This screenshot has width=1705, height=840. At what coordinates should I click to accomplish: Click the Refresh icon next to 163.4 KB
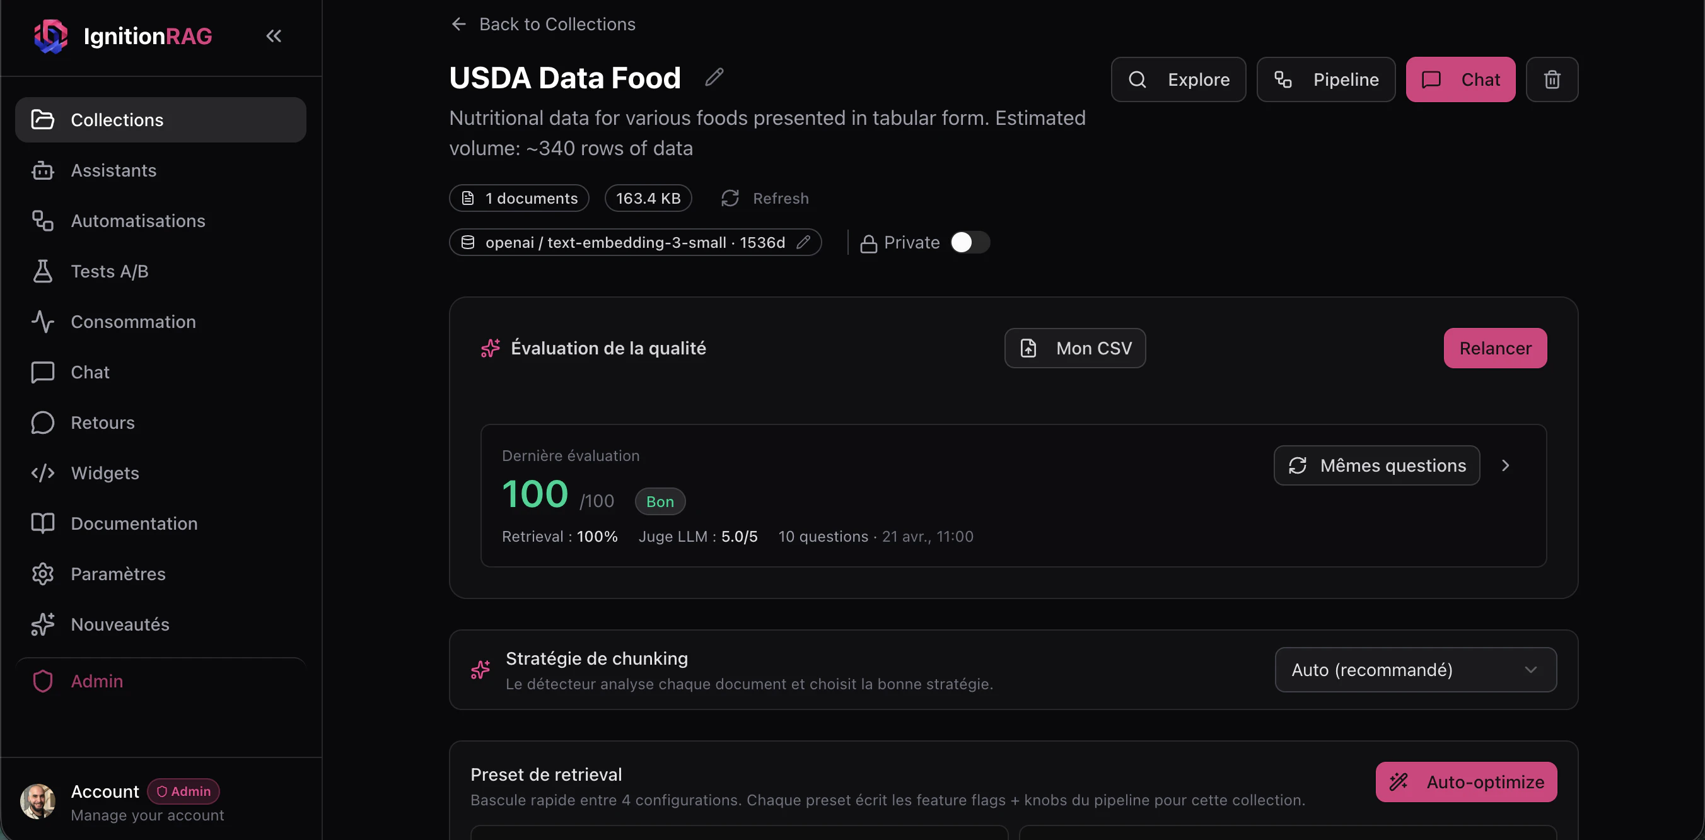730,198
